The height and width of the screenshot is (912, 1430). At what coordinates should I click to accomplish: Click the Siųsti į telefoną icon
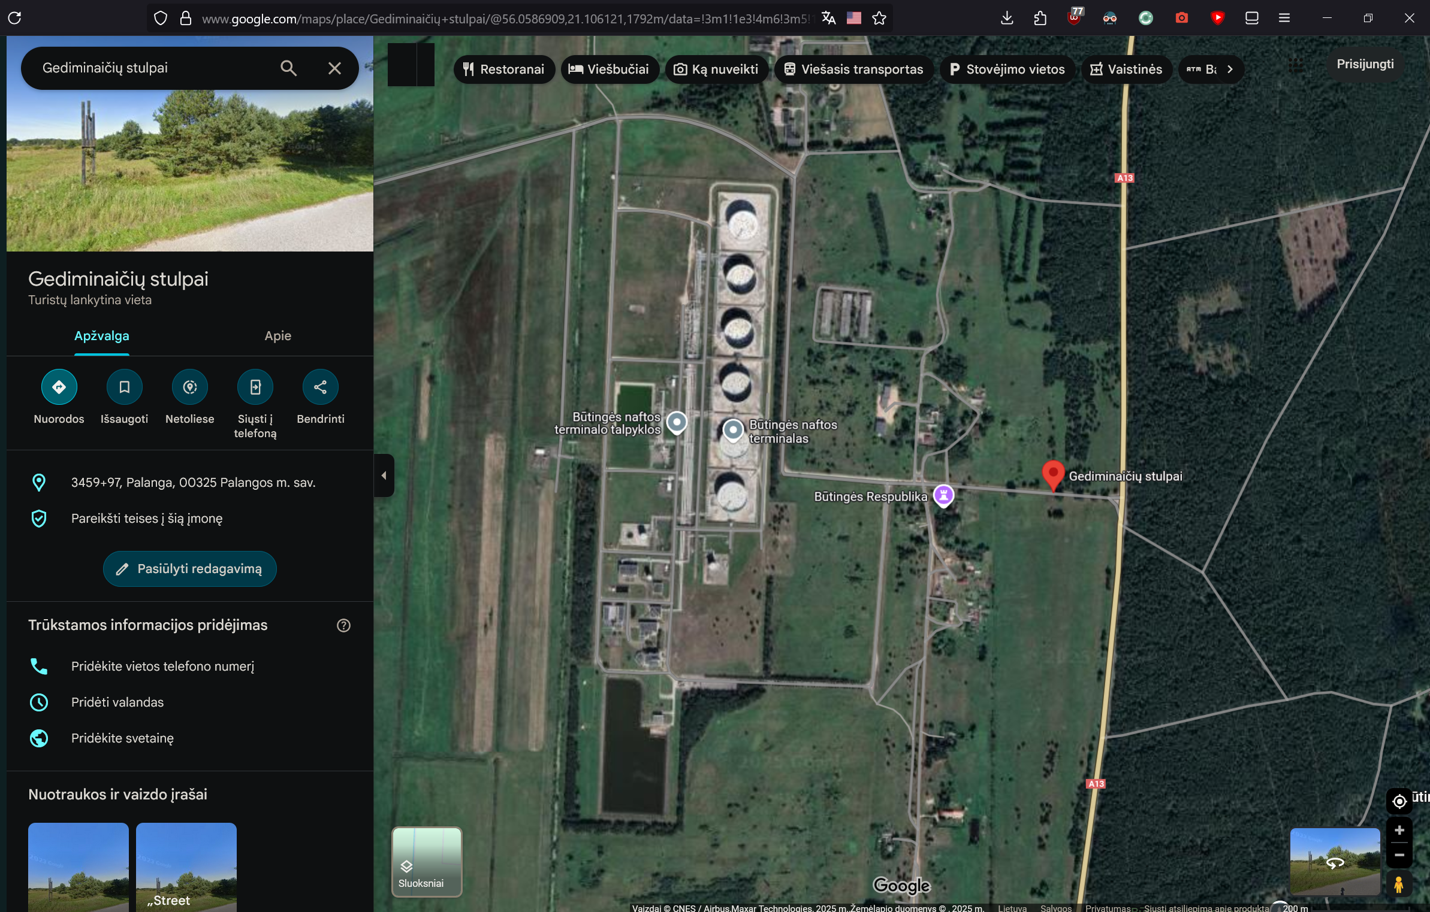pyautogui.click(x=255, y=387)
